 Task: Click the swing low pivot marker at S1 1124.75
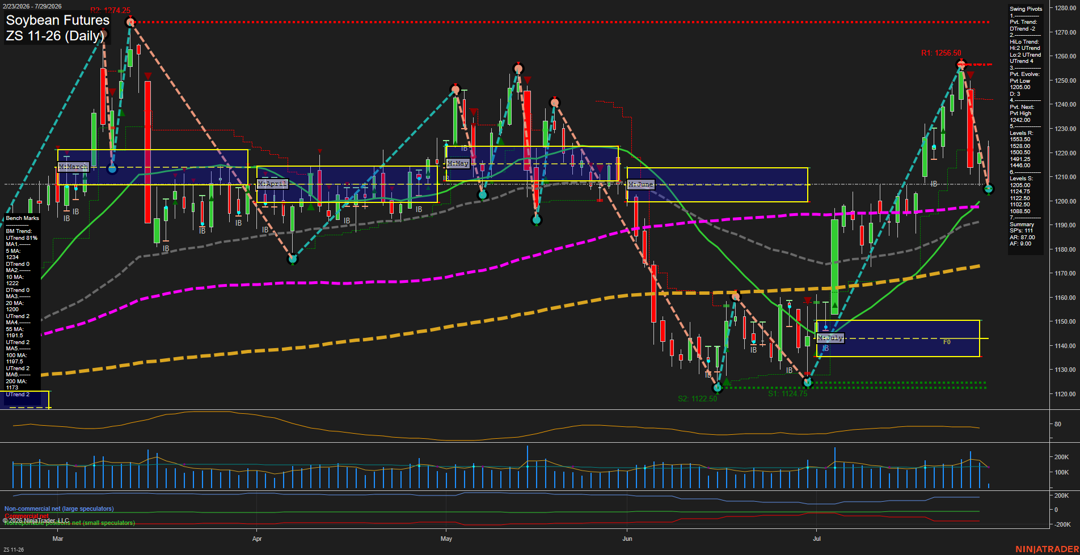(x=808, y=383)
